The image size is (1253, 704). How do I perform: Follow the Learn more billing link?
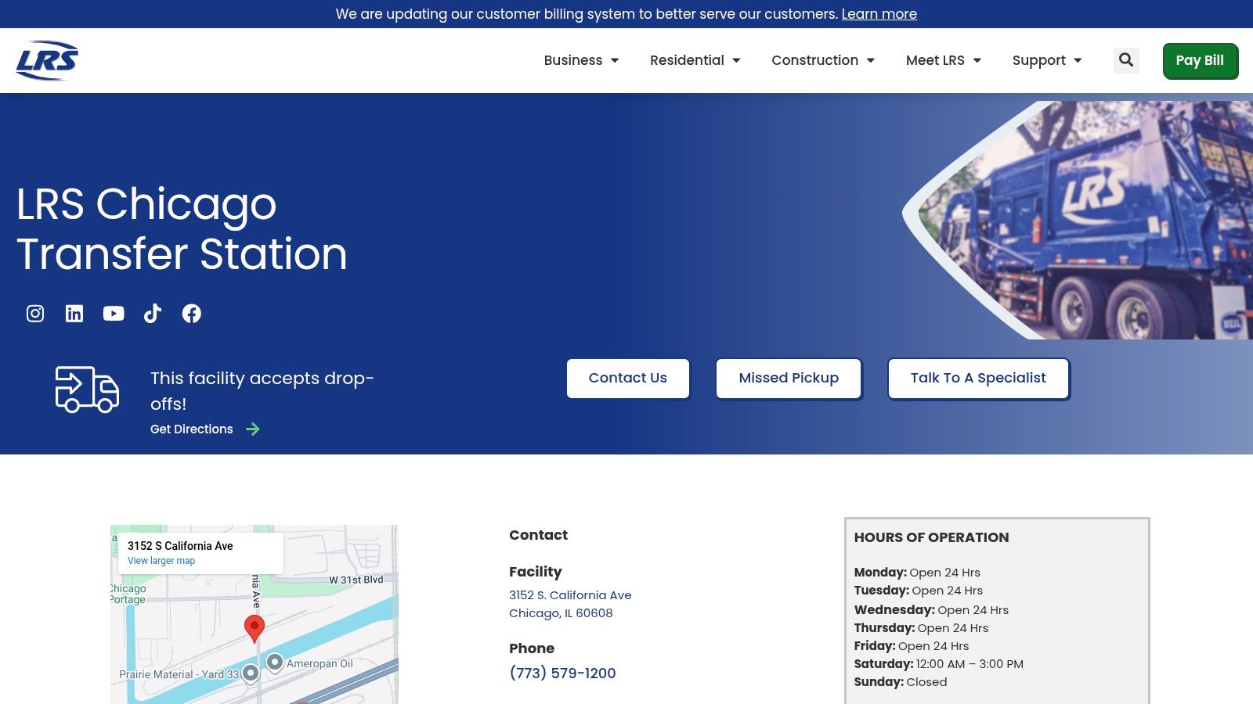(x=879, y=14)
